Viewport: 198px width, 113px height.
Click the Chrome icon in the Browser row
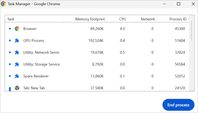click(17, 29)
